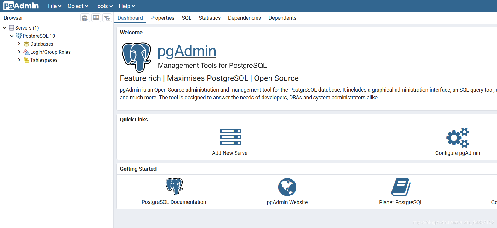This screenshot has width=497, height=228.
Task: Click the Configure pgAdmin link text
Action: (457, 153)
